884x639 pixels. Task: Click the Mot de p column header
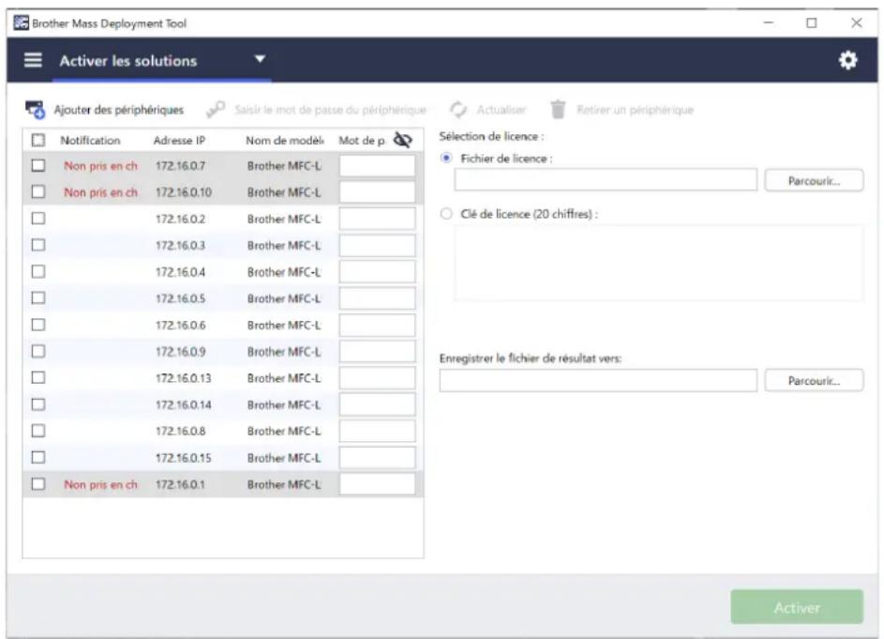click(x=361, y=140)
